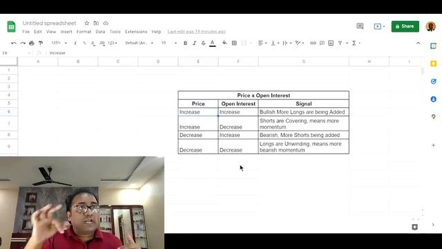Check the cloud save status icon
The image size is (442, 249).
106,23
